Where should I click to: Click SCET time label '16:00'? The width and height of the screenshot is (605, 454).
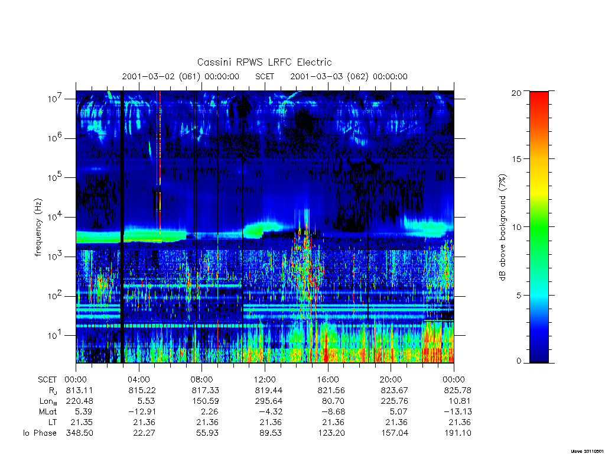point(328,380)
